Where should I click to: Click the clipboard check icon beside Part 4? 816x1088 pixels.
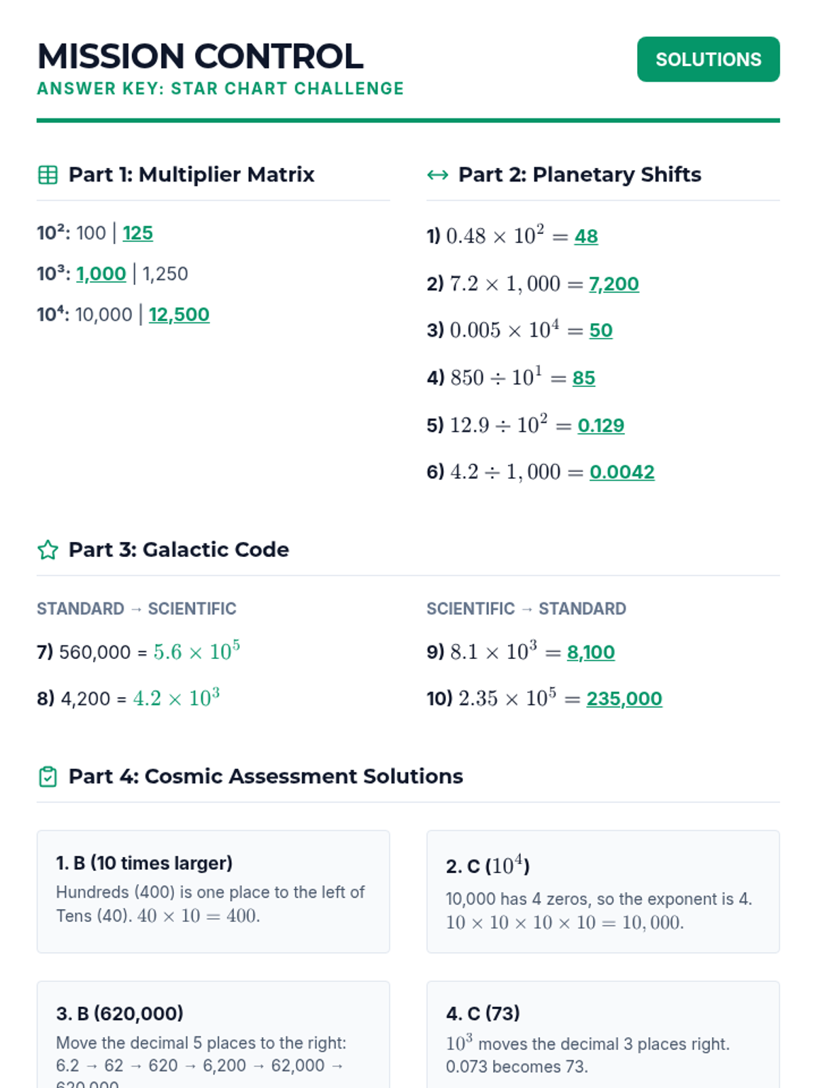tap(48, 777)
